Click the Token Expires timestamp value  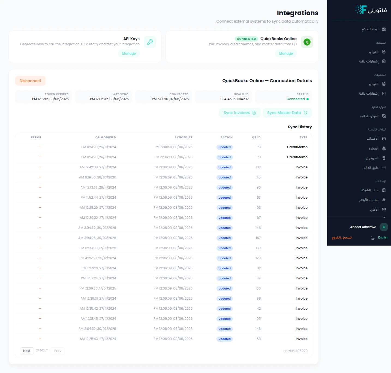click(50, 99)
